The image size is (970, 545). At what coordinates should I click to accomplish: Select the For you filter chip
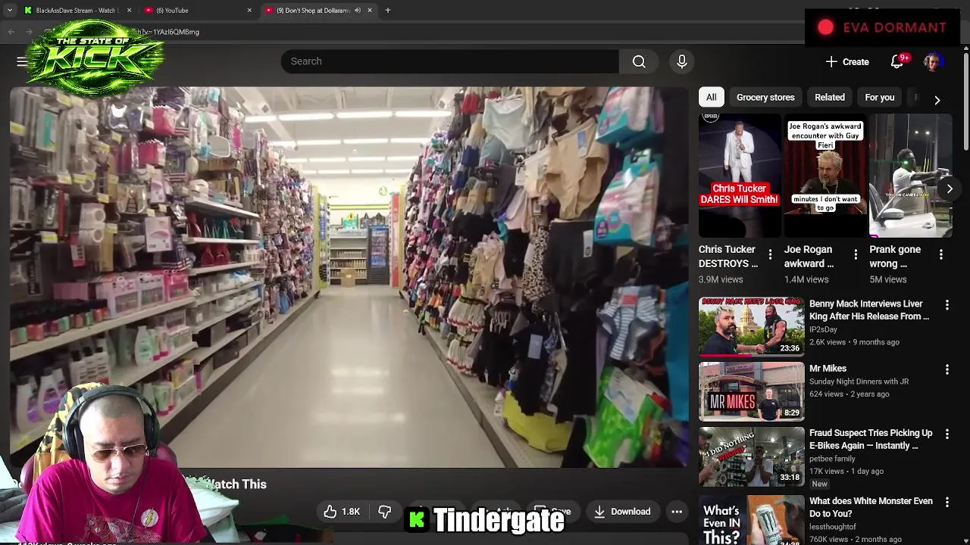(880, 97)
